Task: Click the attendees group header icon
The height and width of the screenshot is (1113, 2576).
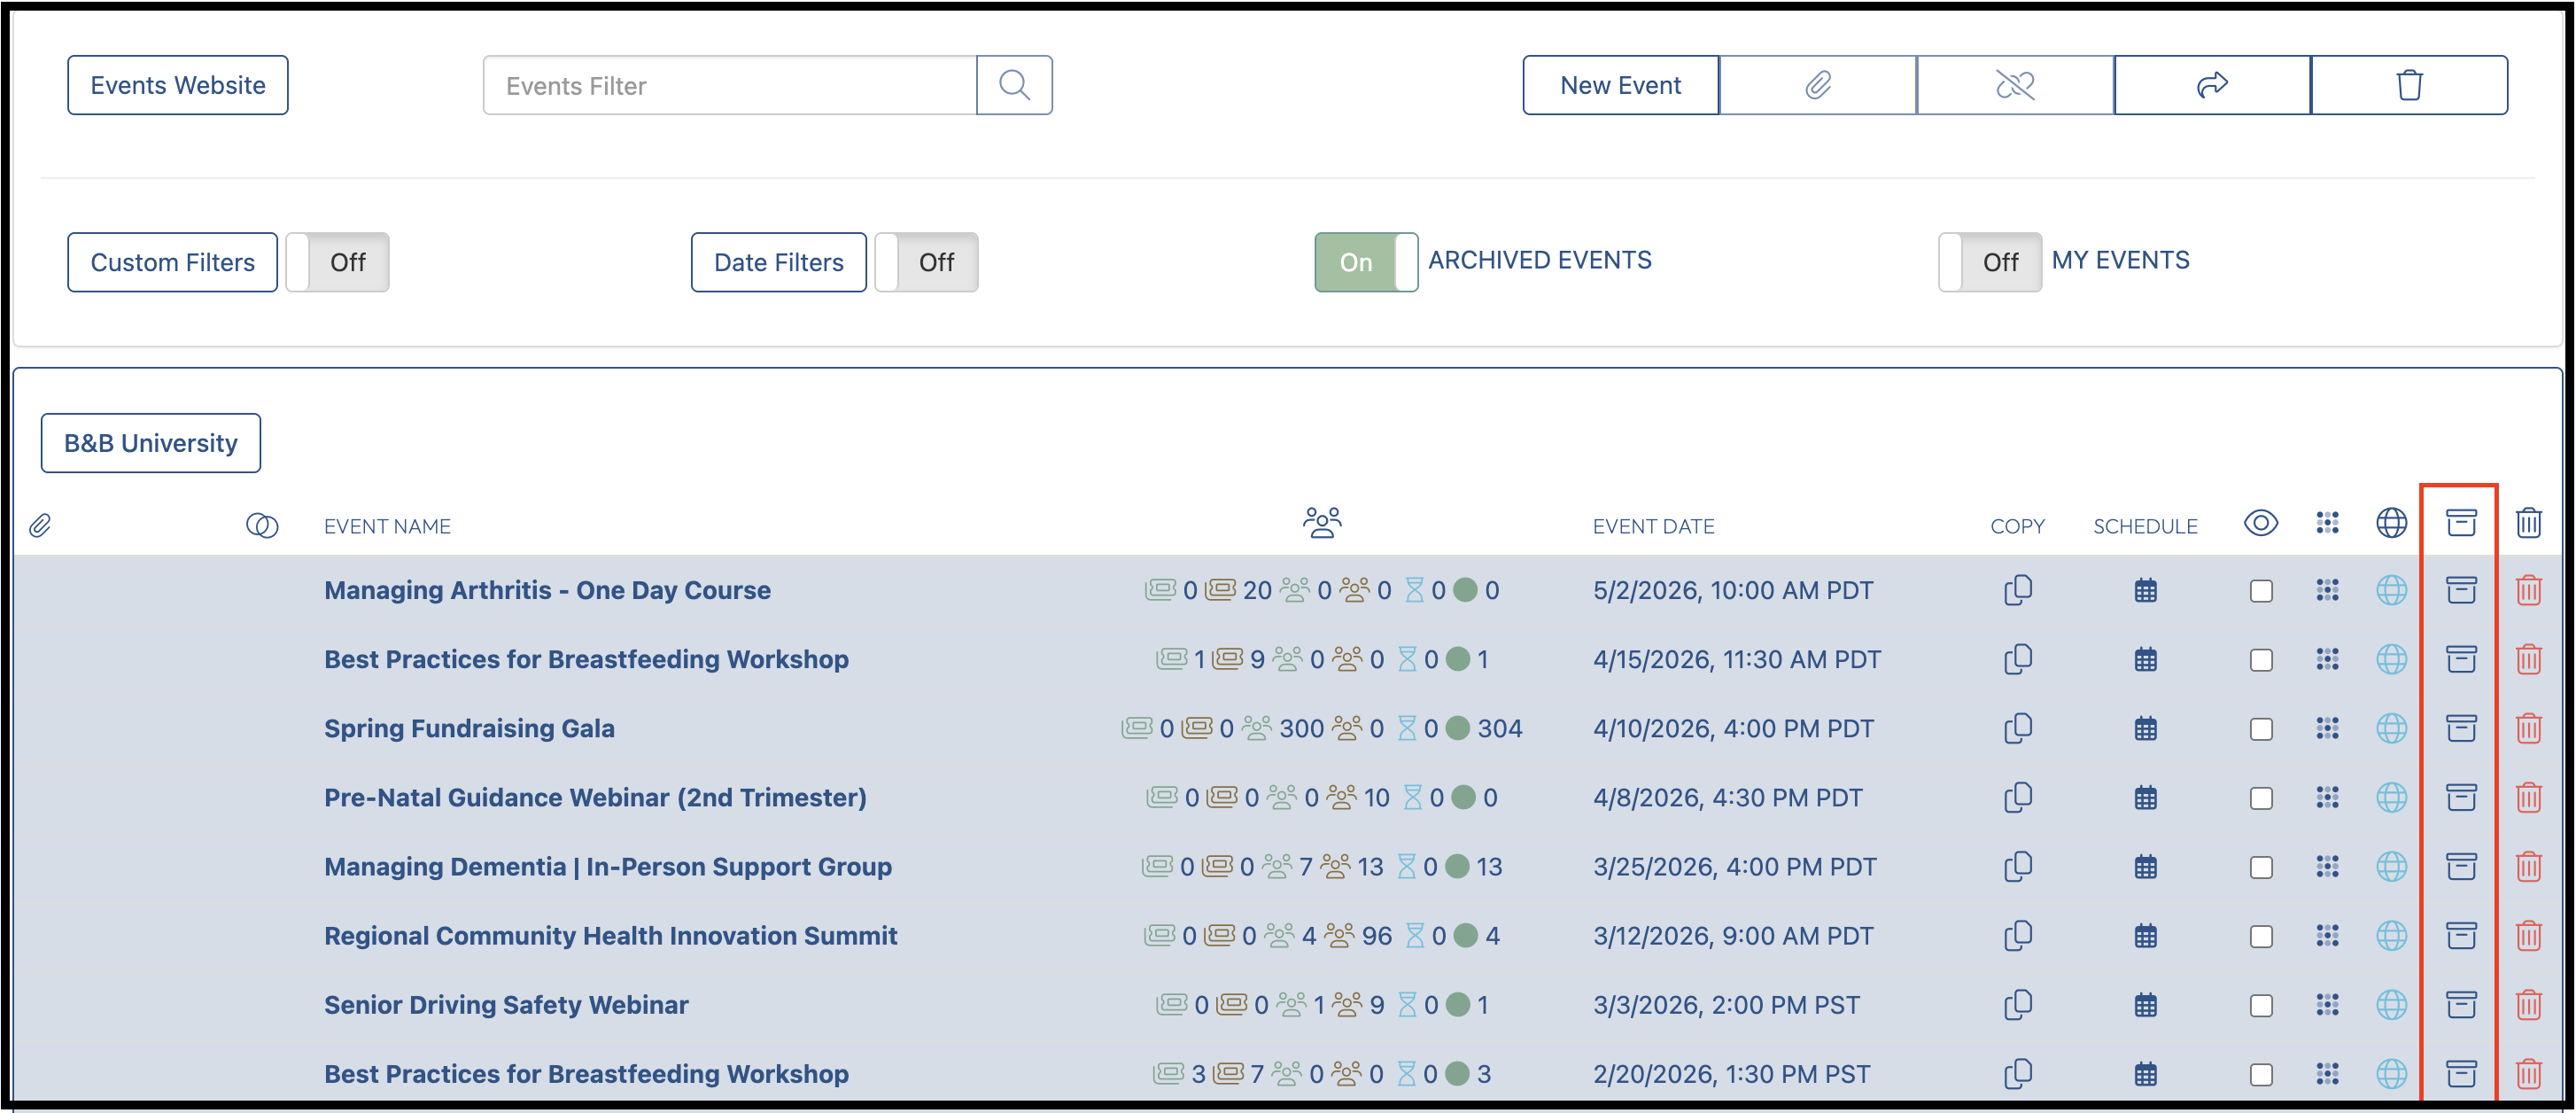Action: click(x=1322, y=522)
